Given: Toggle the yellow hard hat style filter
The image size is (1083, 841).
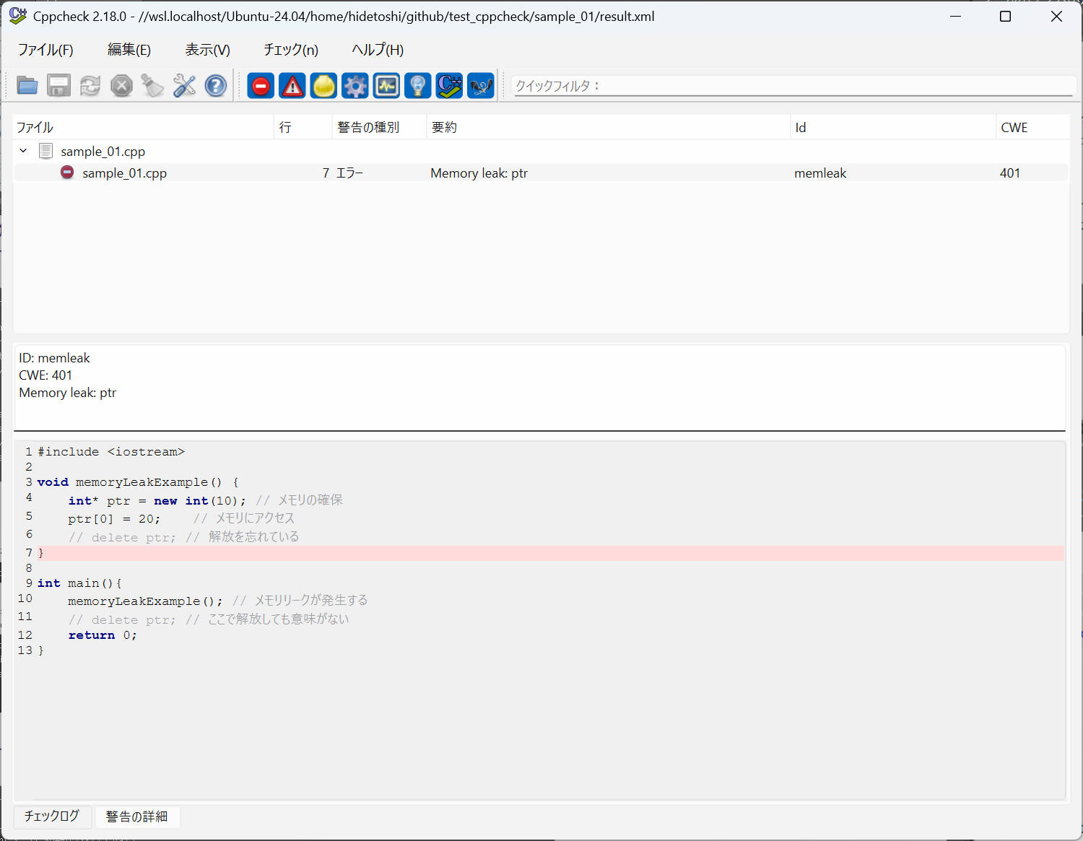Looking at the screenshot, I should [x=323, y=86].
